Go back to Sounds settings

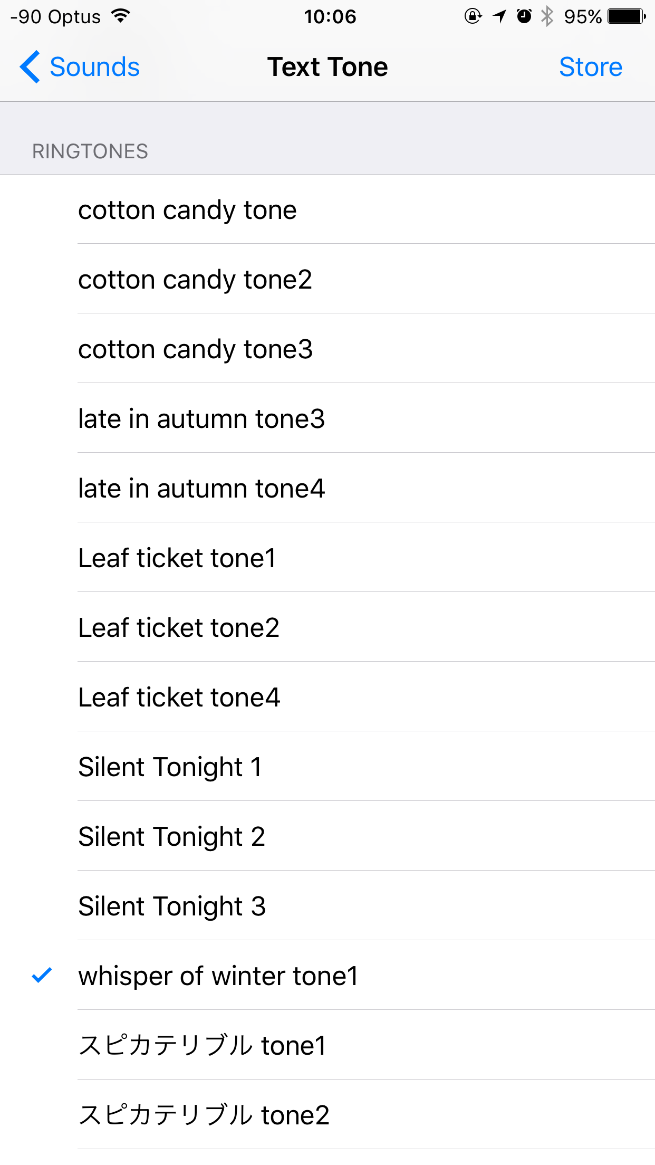click(x=80, y=67)
